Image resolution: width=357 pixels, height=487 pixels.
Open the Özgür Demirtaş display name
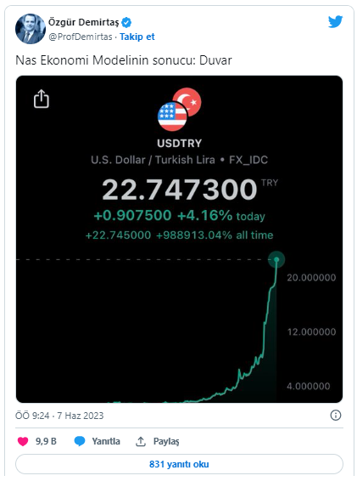click(84, 22)
